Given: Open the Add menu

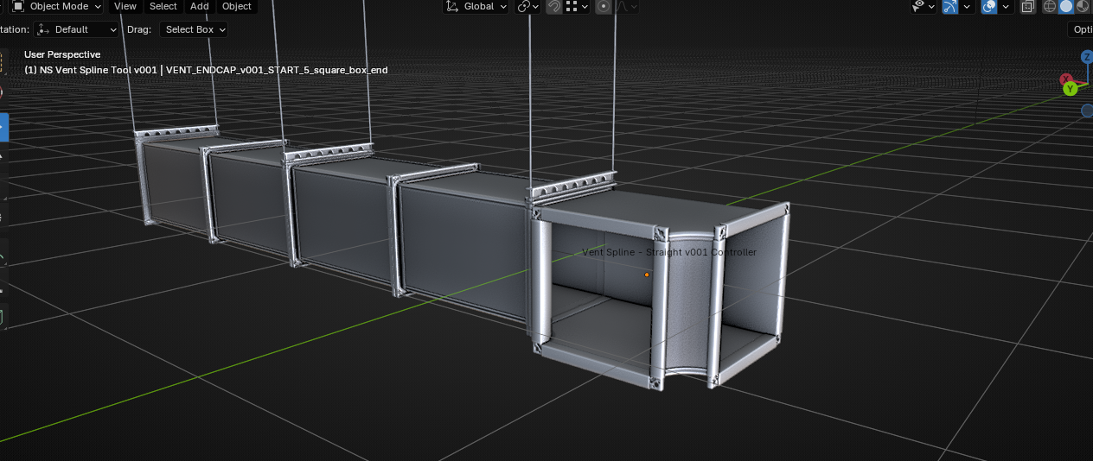Looking at the screenshot, I should coord(199,6).
